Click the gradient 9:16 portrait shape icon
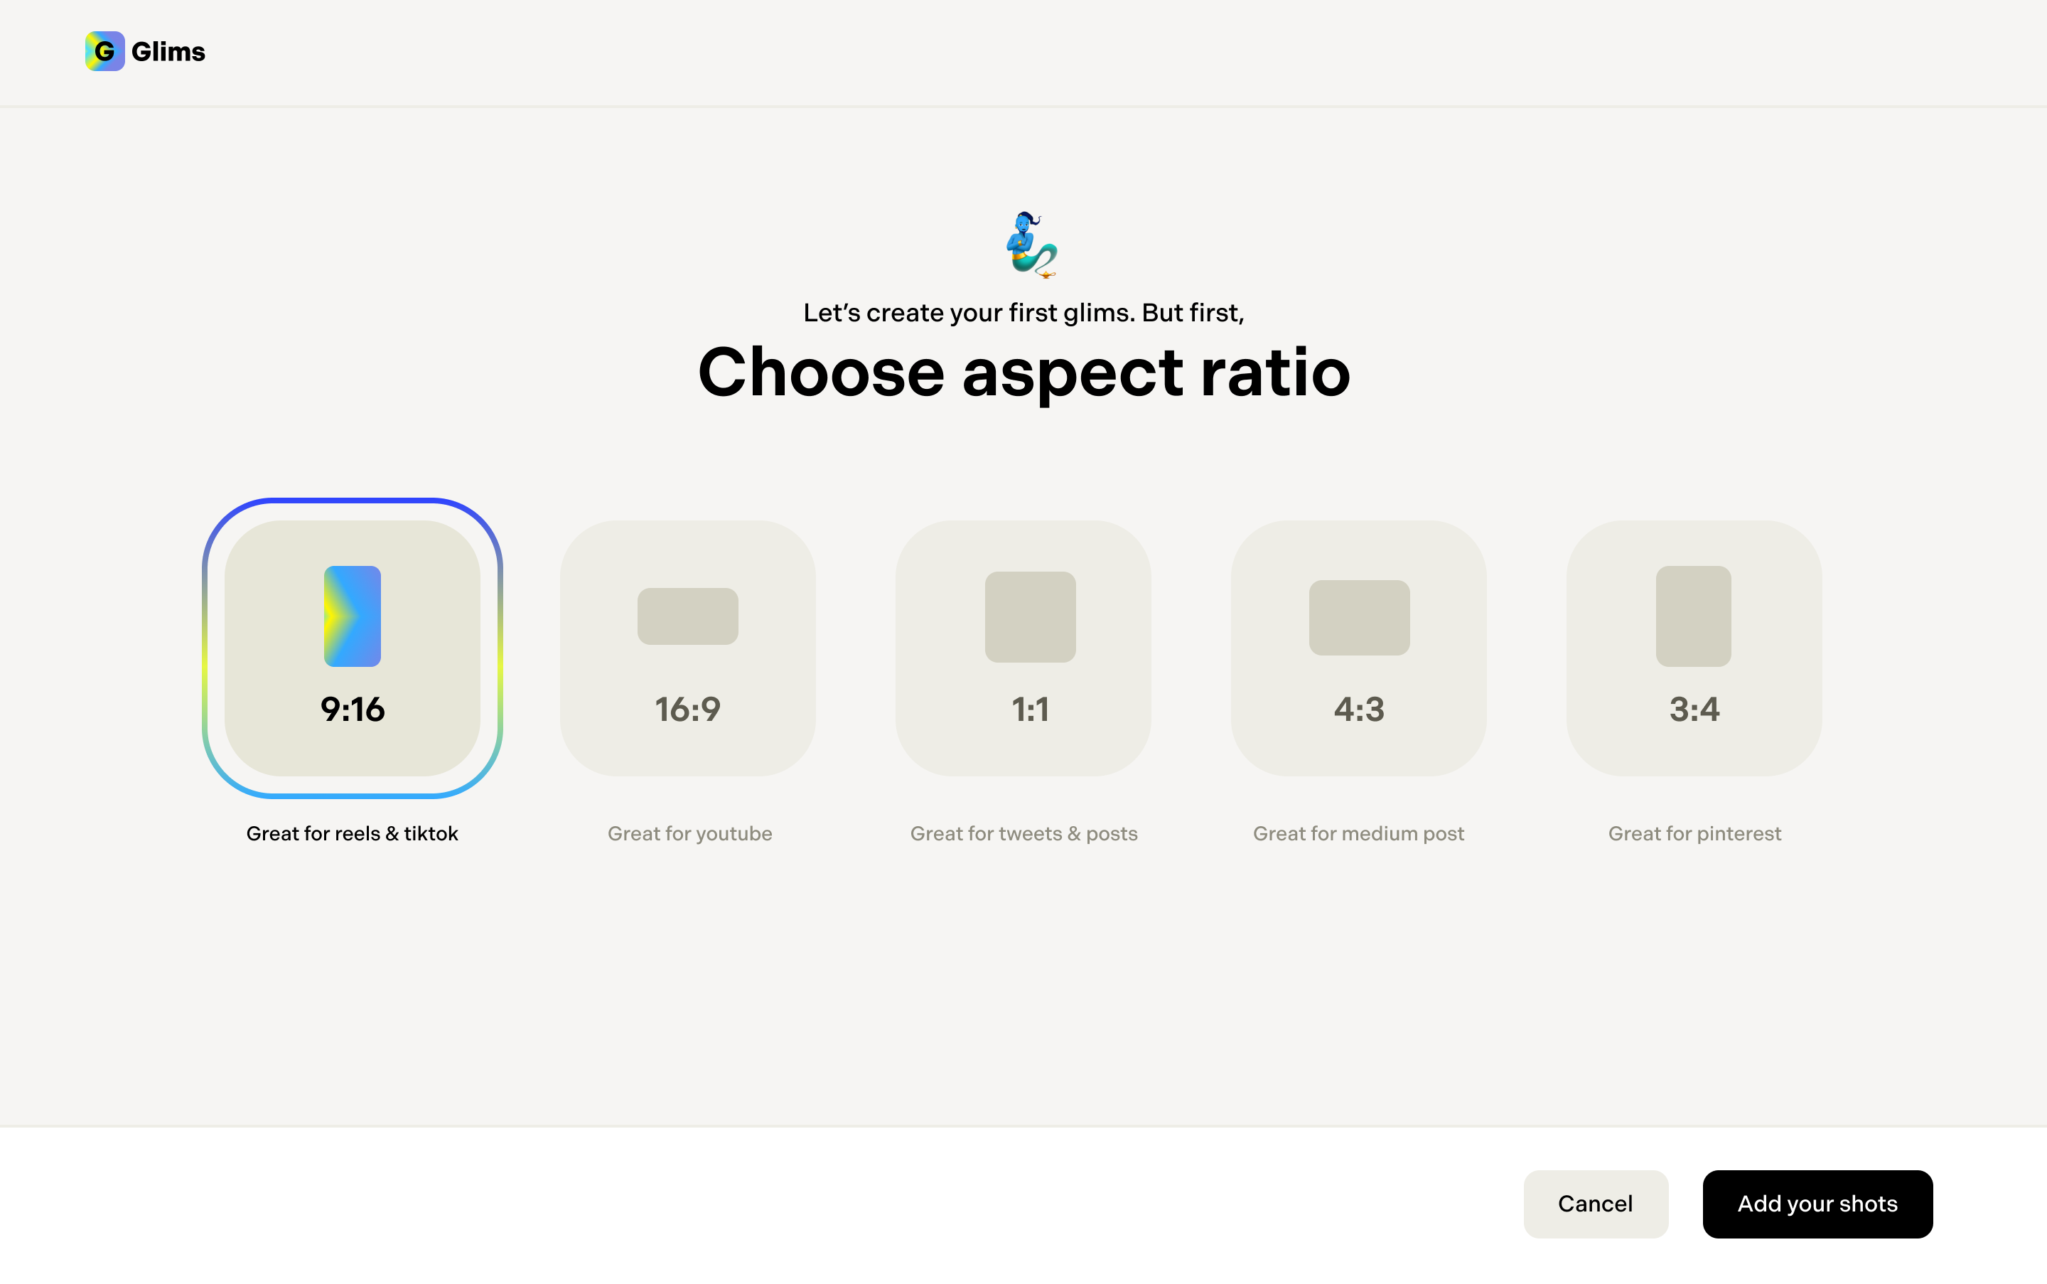The width and height of the screenshot is (2047, 1284). coord(353,616)
